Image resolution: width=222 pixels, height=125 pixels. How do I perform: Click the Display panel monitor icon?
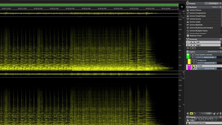188,3
